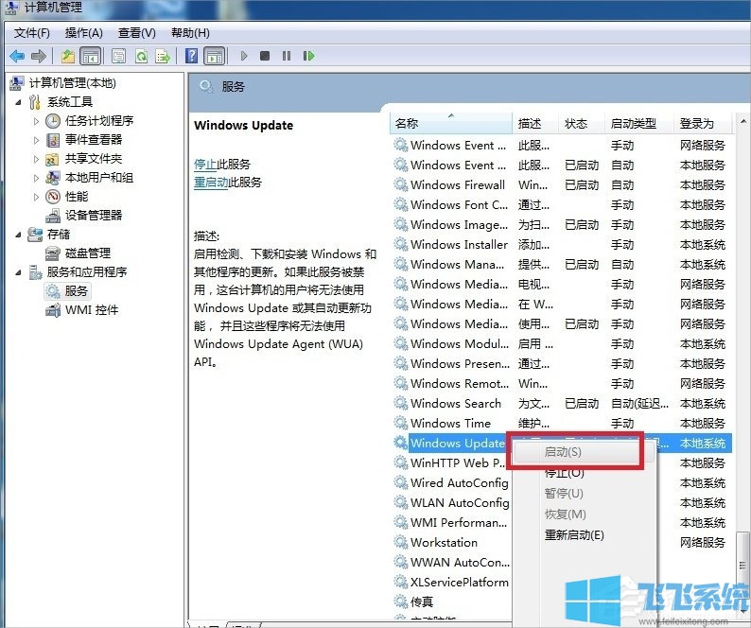Expand the 事件查看器 tree node
Screen dimensions: 751x628
pos(36,140)
